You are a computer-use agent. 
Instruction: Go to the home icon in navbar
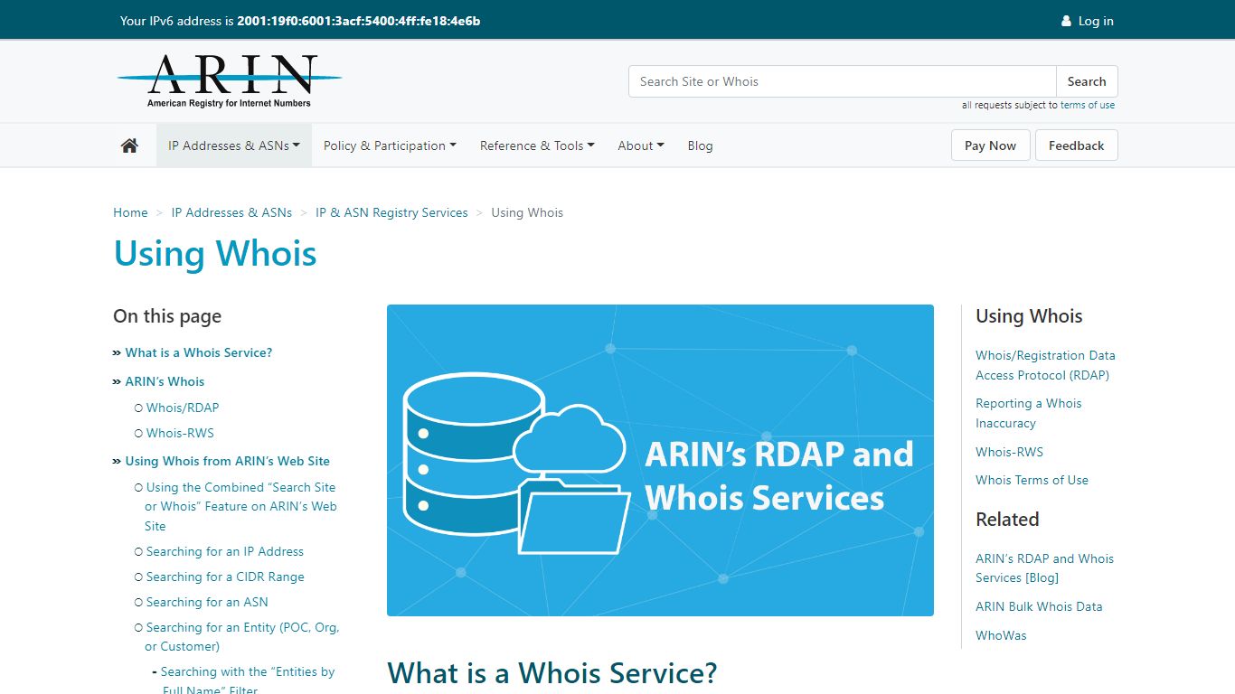point(129,145)
